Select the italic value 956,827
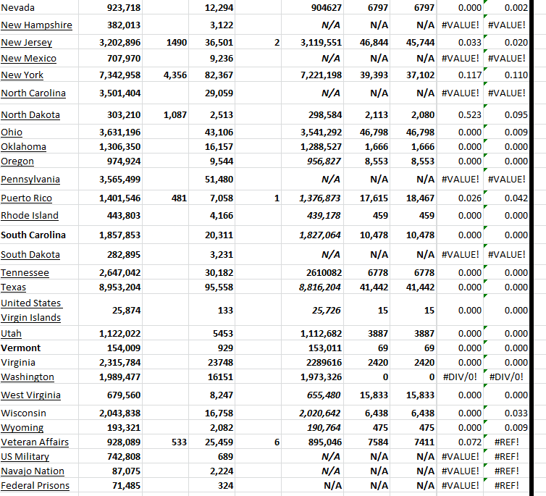 click(312, 161)
